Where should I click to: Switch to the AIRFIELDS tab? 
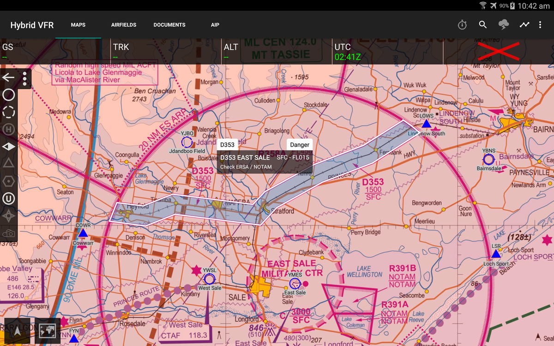click(x=124, y=25)
